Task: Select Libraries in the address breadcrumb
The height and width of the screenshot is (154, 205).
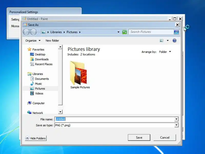Action: tap(56, 32)
